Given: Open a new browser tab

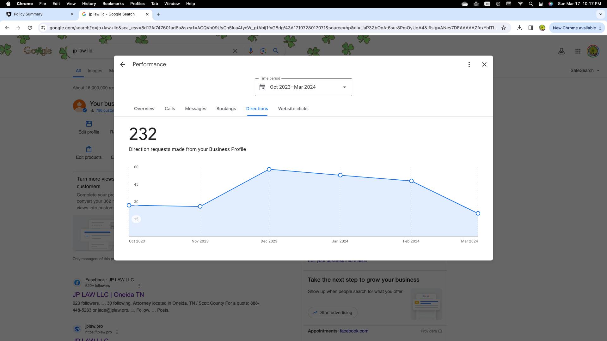Looking at the screenshot, I should tap(159, 14).
